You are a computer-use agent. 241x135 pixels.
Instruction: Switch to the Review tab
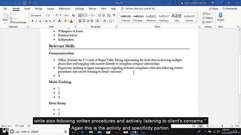(x=93, y=9)
